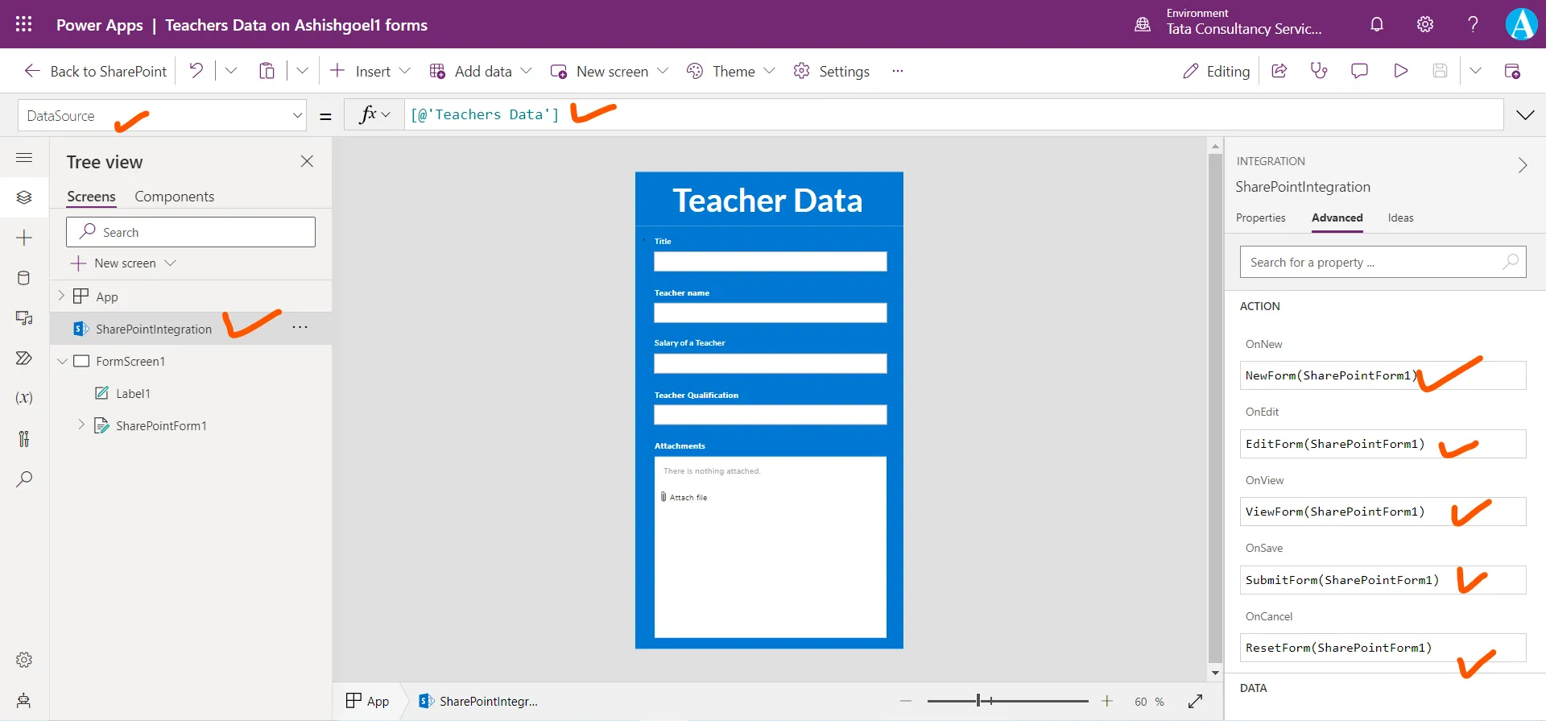This screenshot has width=1546, height=721.
Task: Open the New screen toolbar menu
Action: [610, 71]
